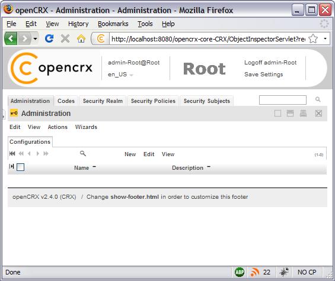Image resolution: width=335 pixels, height=281 pixels.
Task: Click the print icon in Administration header
Action: click(303, 113)
